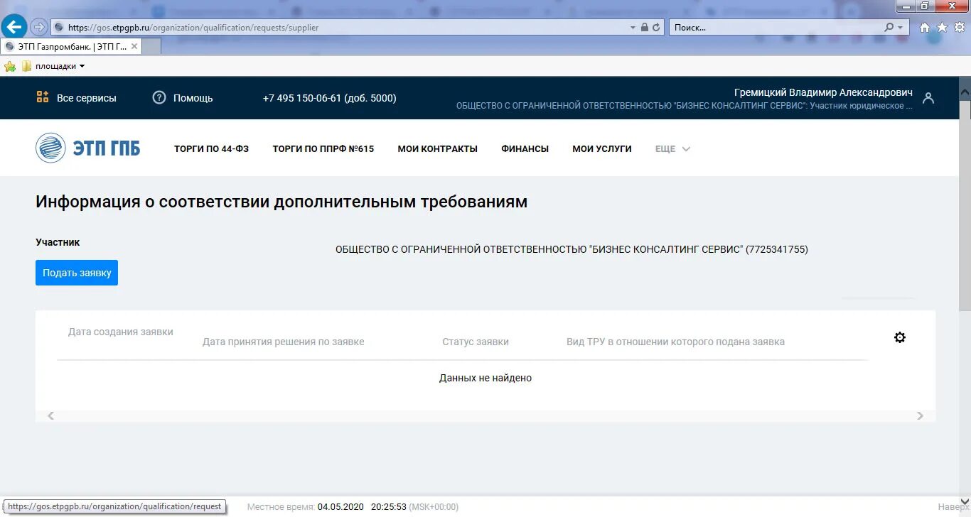Open browser Tools gear icon
The height and width of the screenshot is (517, 971).
point(959,28)
